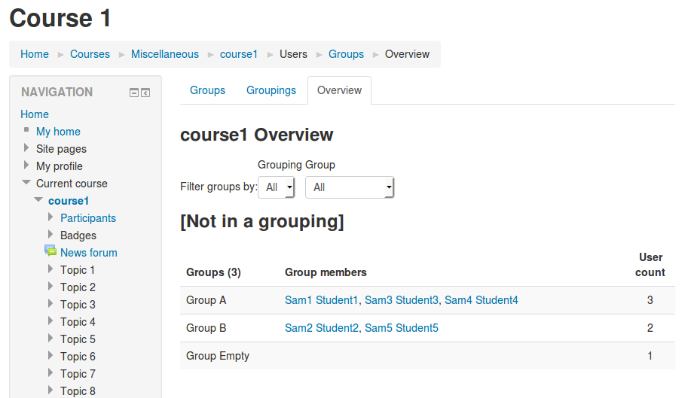Click Groups link in breadcrumb

[346, 54]
